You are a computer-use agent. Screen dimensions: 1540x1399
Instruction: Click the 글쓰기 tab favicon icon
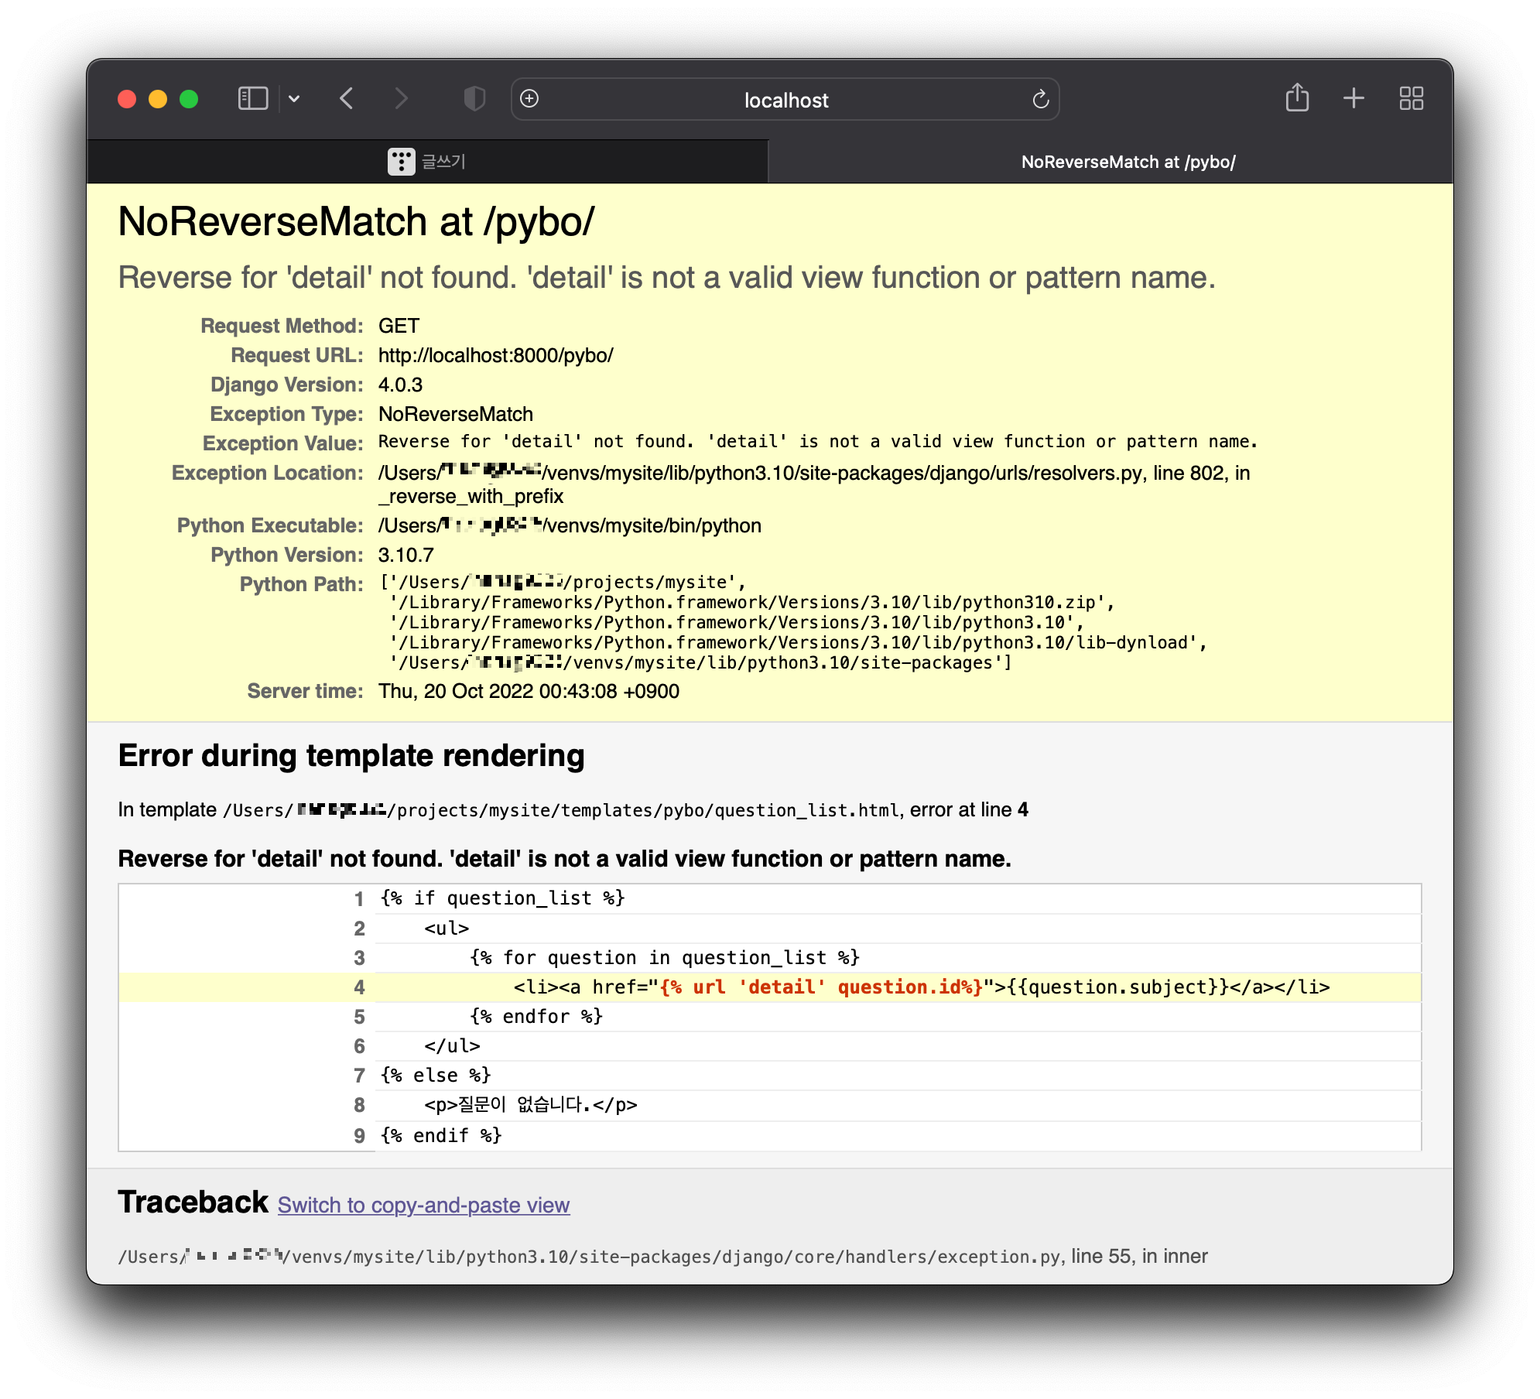[x=401, y=162]
